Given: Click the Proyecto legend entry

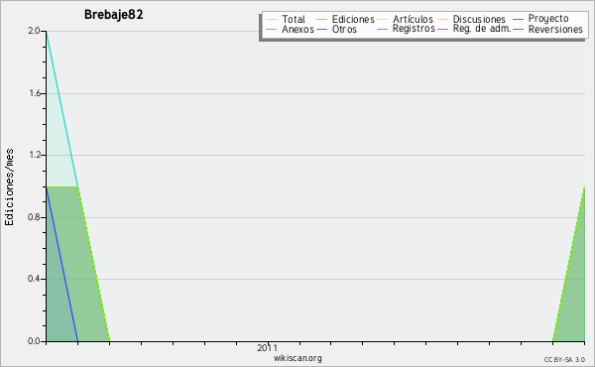Looking at the screenshot, I should (540, 19).
